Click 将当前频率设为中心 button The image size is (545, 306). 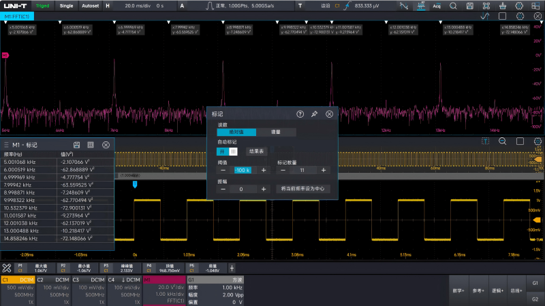302,189
